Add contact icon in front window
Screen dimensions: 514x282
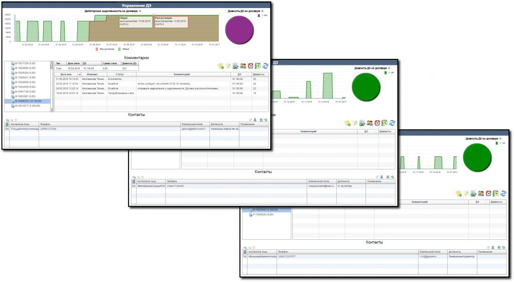7,120
